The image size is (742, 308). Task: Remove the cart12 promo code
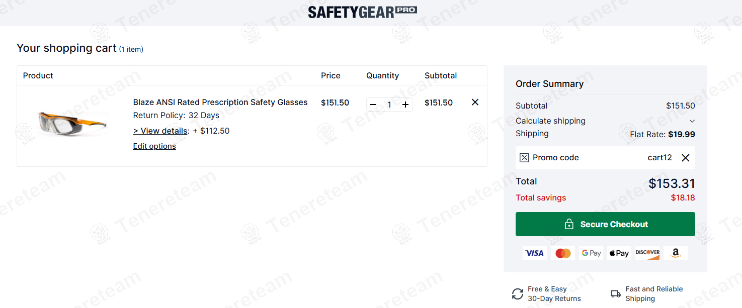pos(685,158)
